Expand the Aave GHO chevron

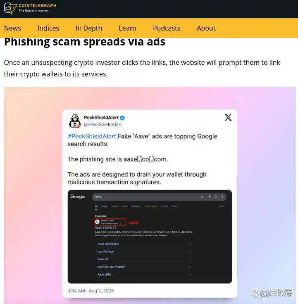point(190,275)
